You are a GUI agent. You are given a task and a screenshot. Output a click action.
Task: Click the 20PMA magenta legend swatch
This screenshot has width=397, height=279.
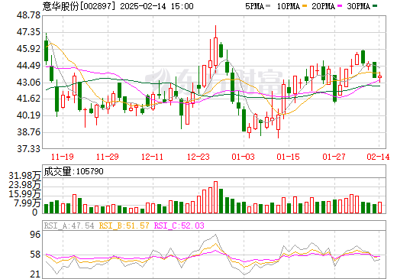(340, 6)
